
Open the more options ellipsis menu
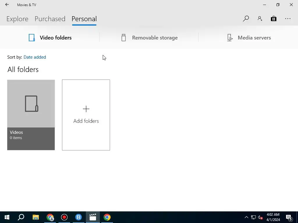(x=288, y=19)
